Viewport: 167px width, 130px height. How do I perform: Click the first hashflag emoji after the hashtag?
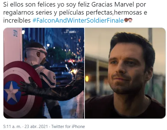pos(126,20)
